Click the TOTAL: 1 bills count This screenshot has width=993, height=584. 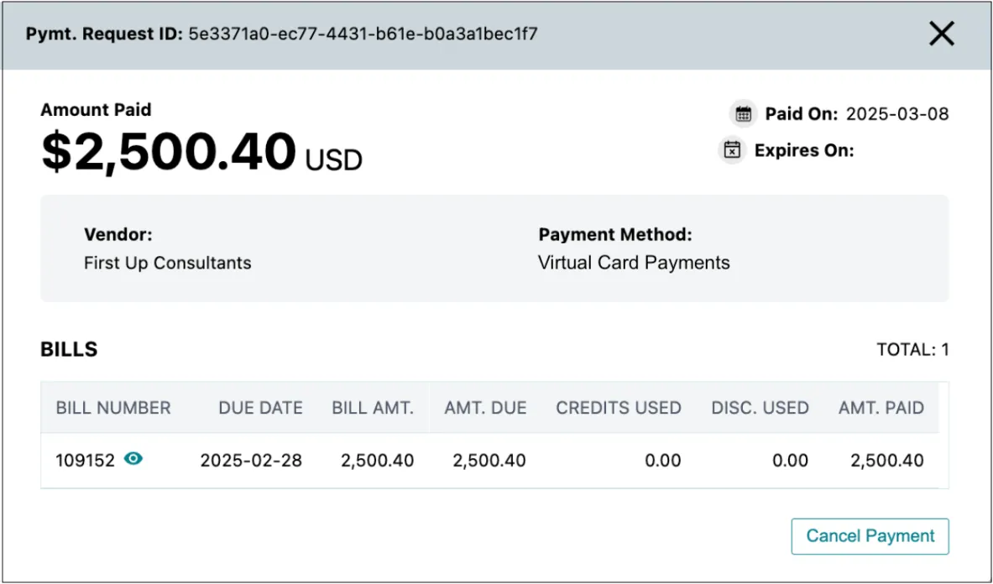coord(912,349)
